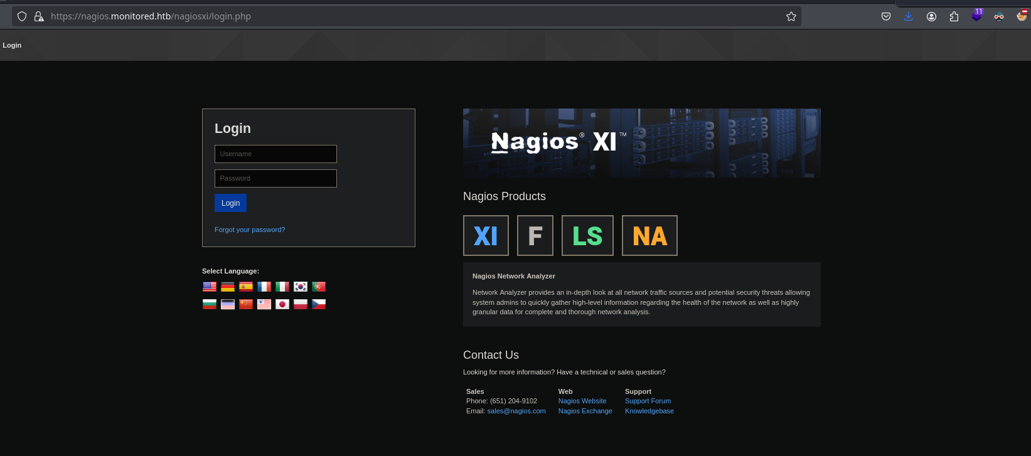1031x456 pixels.
Task: Open the Network Analyzer NA product tile
Action: 649,236
